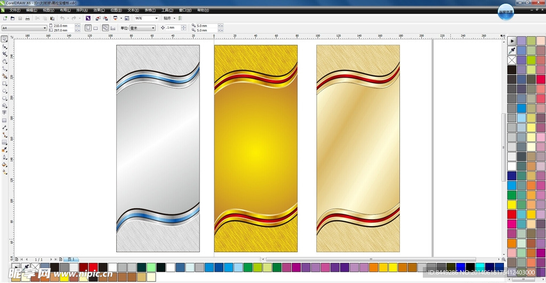Pick the eyedropper in right color palette
This screenshot has height=283, width=546.
tap(511, 50)
